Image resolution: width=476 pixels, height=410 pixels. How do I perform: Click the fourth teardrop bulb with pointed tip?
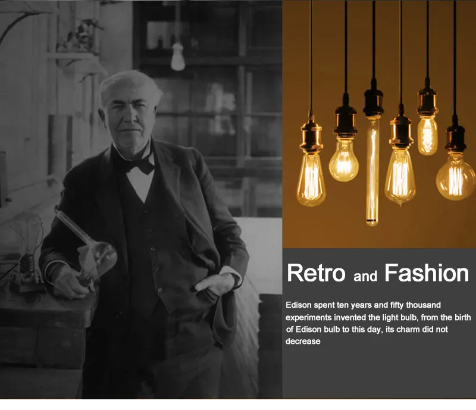400,177
